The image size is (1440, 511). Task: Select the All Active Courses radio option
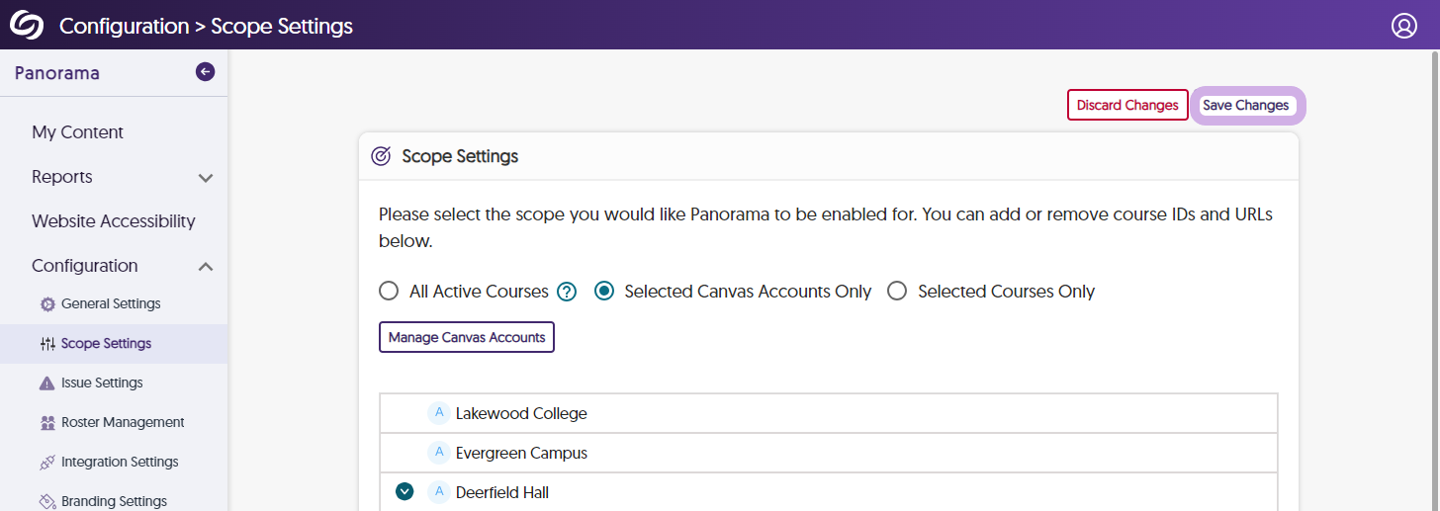coord(389,292)
